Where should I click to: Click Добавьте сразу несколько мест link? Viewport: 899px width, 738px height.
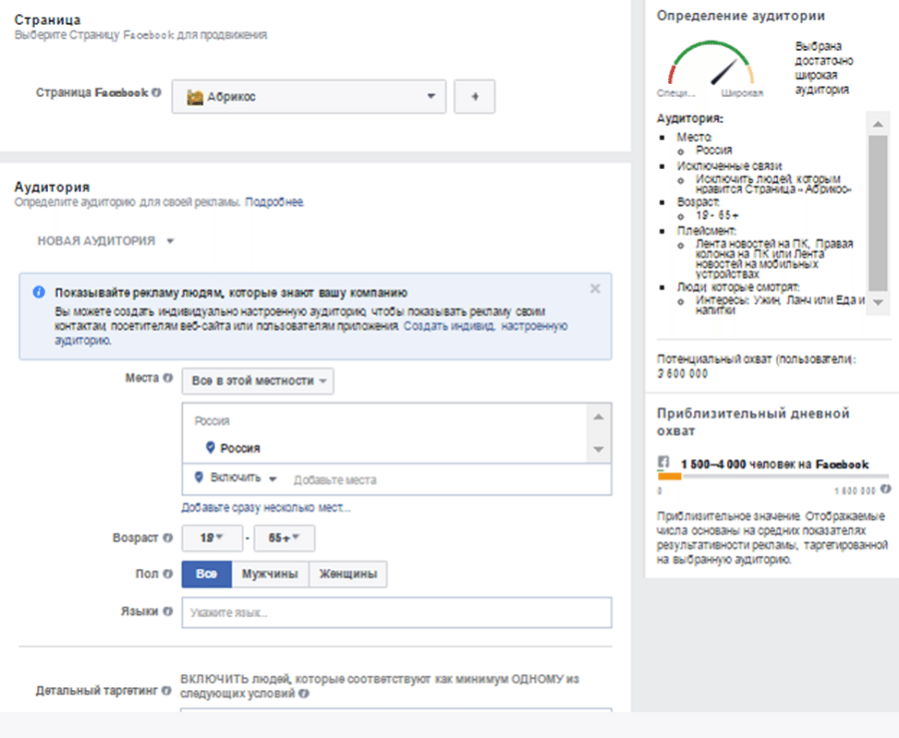[x=266, y=507]
